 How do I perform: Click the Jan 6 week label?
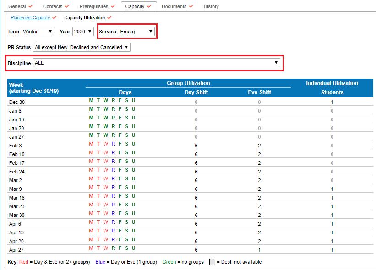[15, 111]
